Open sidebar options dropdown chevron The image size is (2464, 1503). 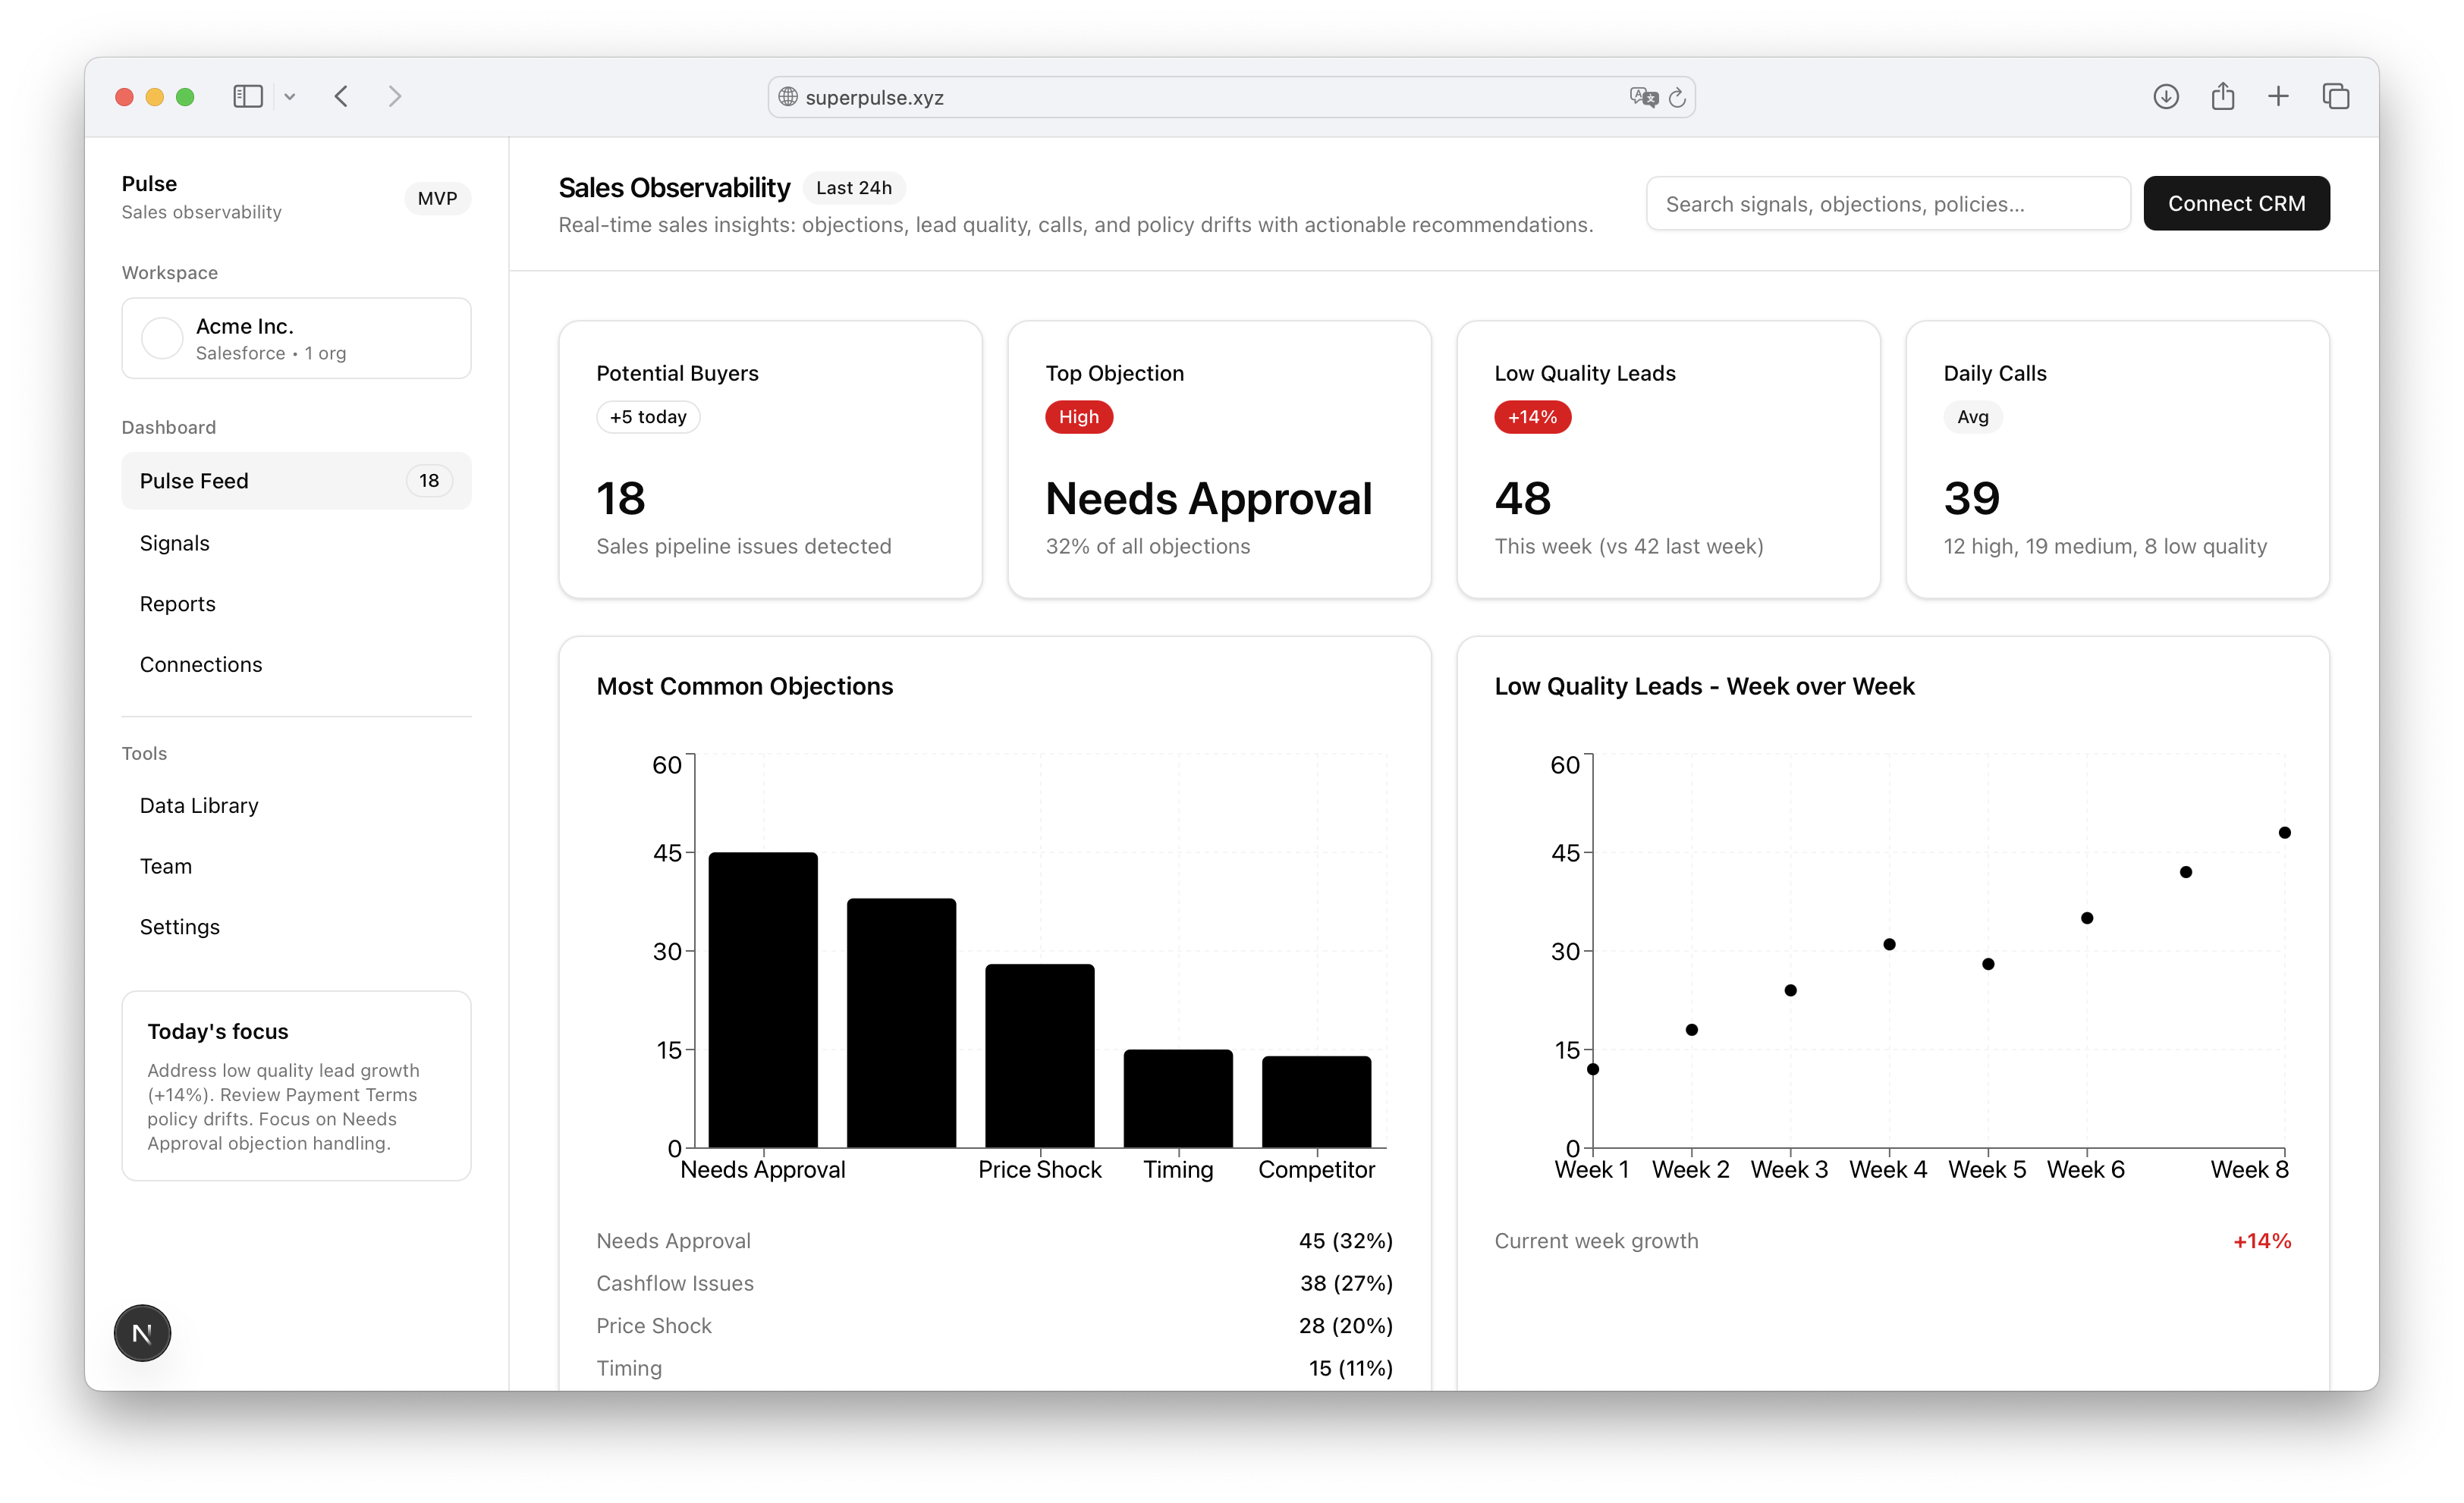click(290, 97)
